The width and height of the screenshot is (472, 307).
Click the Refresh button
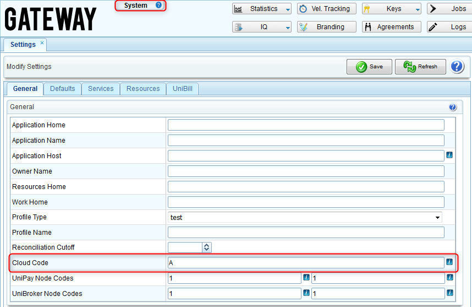420,67
